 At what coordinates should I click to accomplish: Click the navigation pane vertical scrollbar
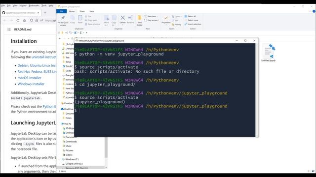click(x=106, y=147)
